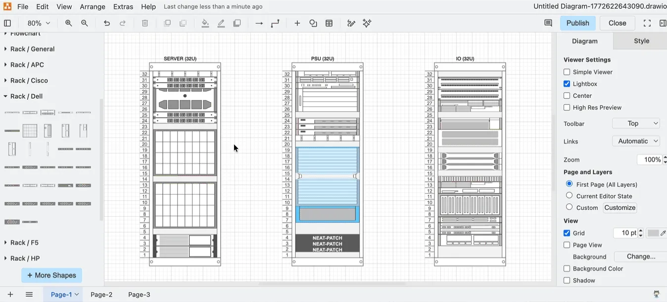The height and width of the screenshot is (302, 667).
Task: Open the connection arrow style icon
Action: [259, 23]
